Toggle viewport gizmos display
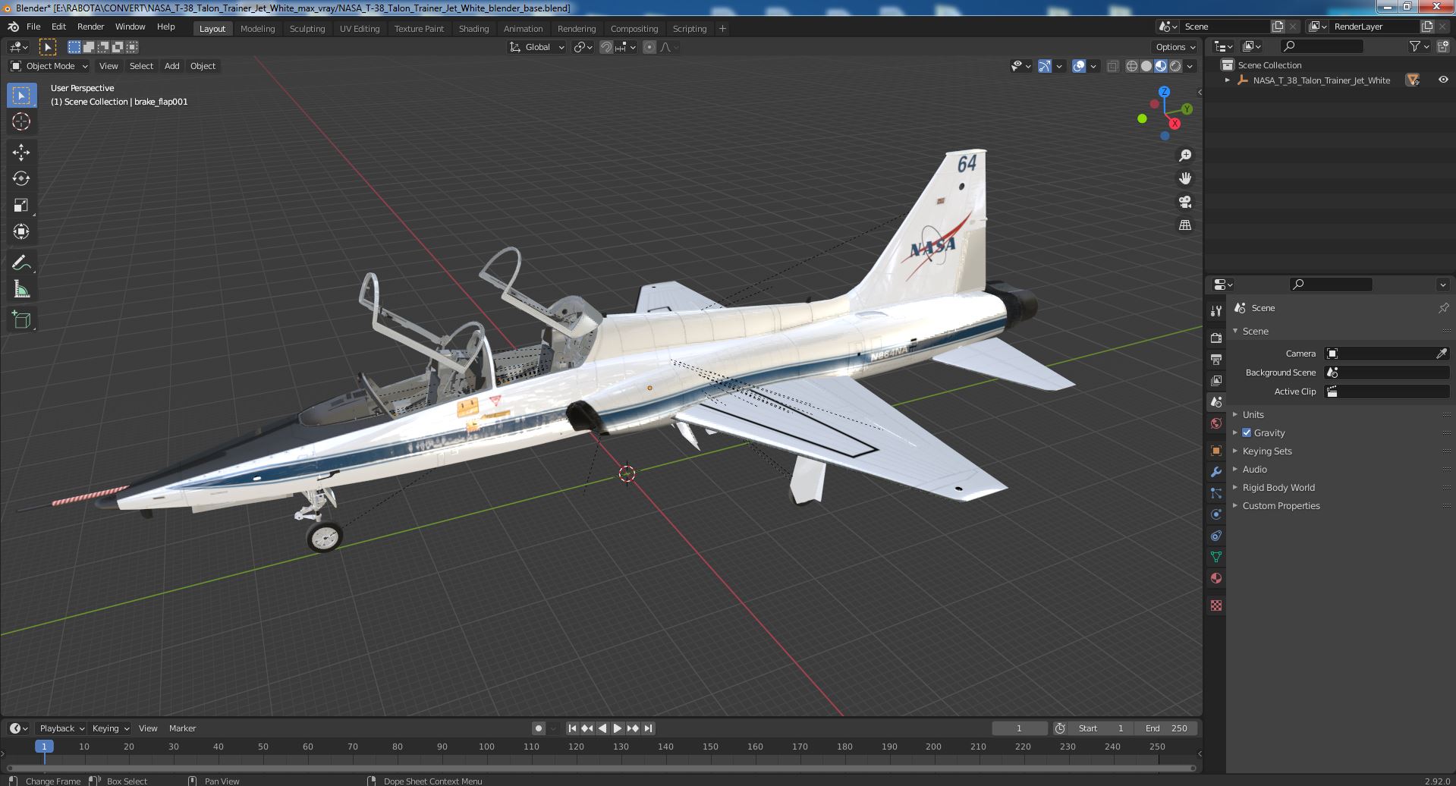1456x786 pixels. pyautogui.click(x=1045, y=66)
